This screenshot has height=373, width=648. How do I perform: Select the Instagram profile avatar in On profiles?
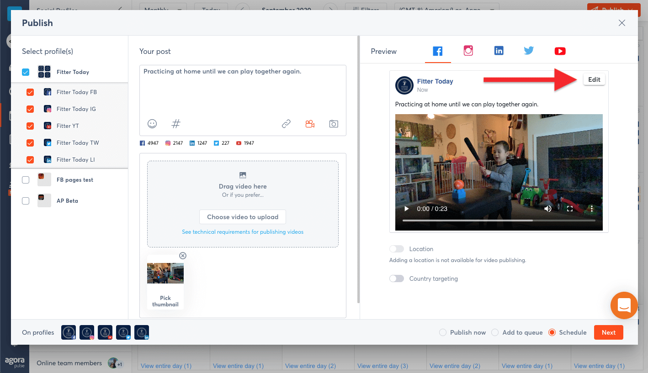87,332
